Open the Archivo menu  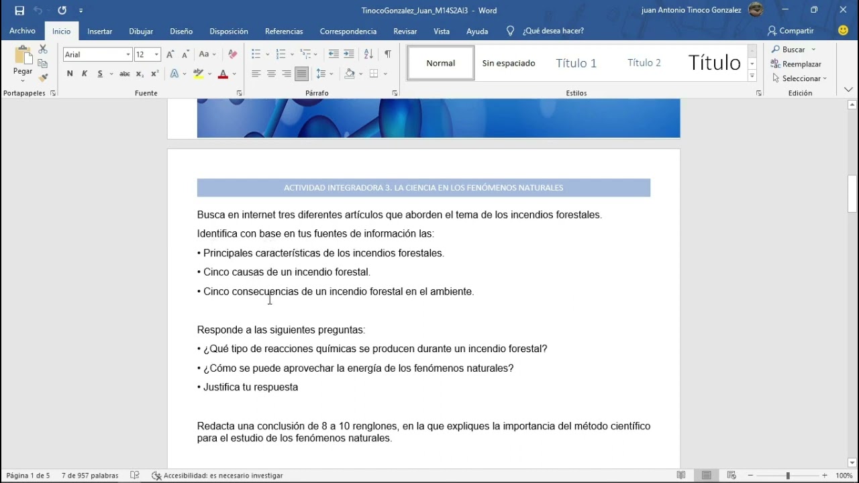(23, 31)
